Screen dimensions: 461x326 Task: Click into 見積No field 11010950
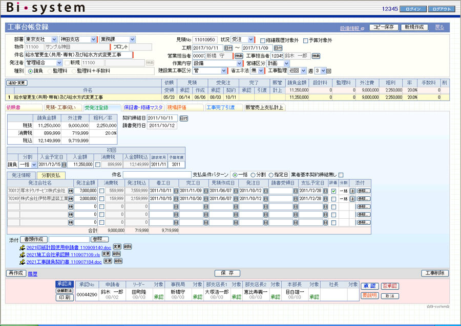(x=205, y=39)
